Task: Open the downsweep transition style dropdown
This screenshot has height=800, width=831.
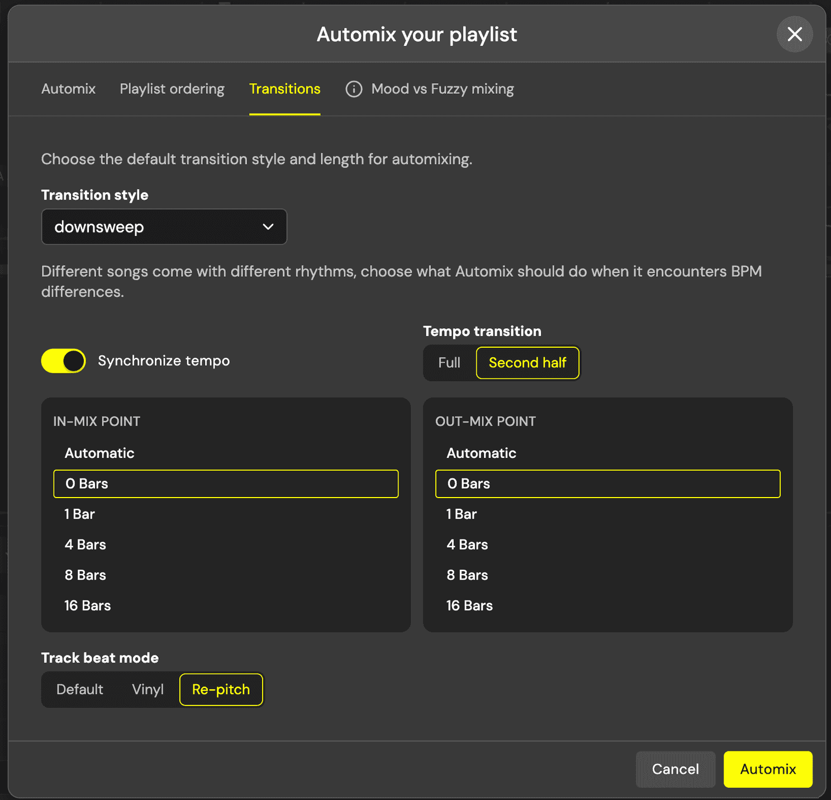Action: pos(164,227)
